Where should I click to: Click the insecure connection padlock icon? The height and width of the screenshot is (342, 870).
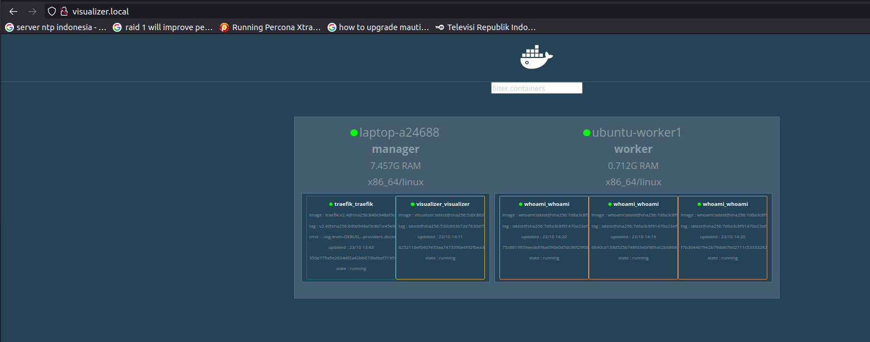[64, 11]
